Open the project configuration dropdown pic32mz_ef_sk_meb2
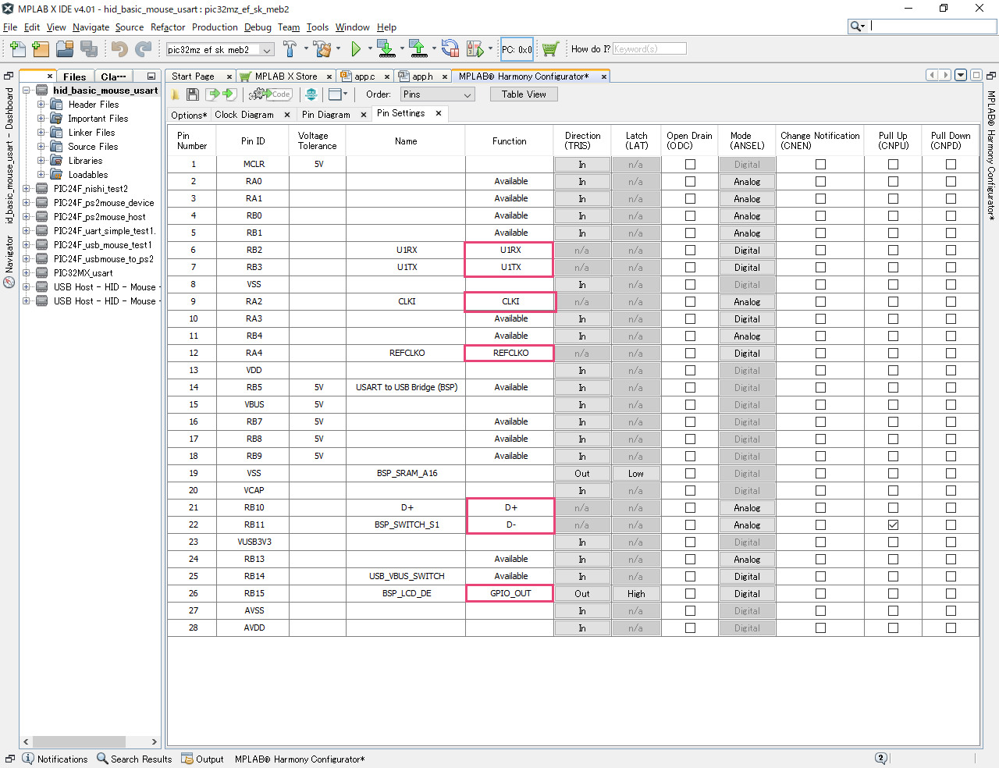This screenshot has width=999, height=768. point(219,50)
